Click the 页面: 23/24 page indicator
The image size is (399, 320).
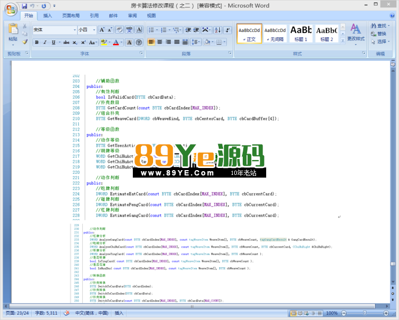point(17,313)
